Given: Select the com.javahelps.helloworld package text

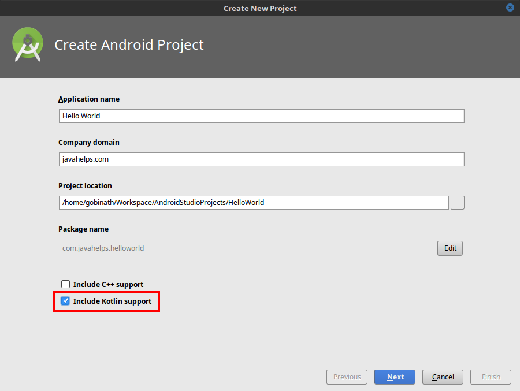Looking at the screenshot, I should tap(103, 248).
